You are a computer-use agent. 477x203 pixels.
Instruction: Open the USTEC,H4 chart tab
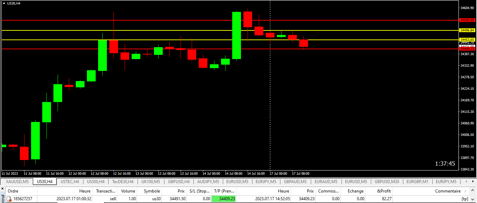tap(70, 182)
